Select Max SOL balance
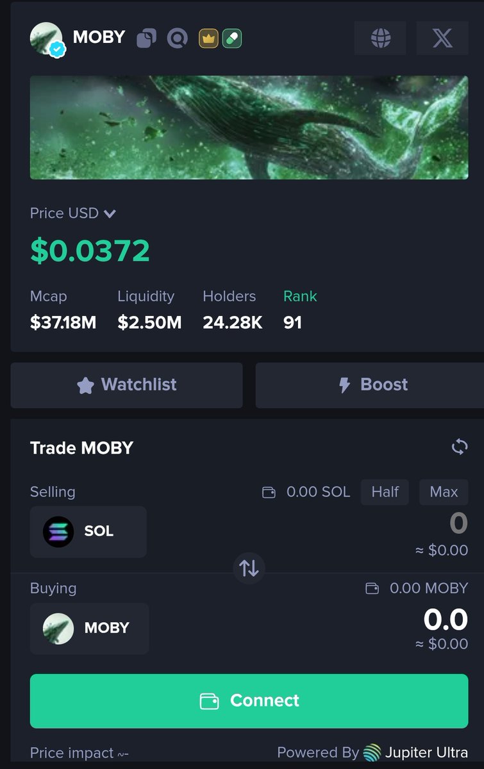Image resolution: width=484 pixels, height=769 pixels. pyautogui.click(x=444, y=492)
